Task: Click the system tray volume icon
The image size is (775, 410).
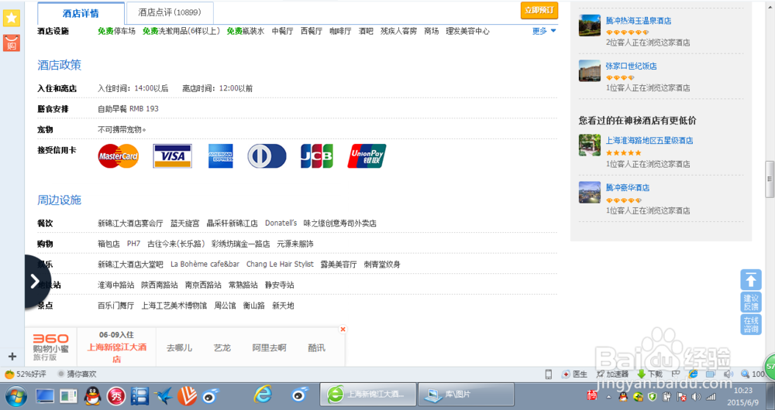Action: click(696, 397)
